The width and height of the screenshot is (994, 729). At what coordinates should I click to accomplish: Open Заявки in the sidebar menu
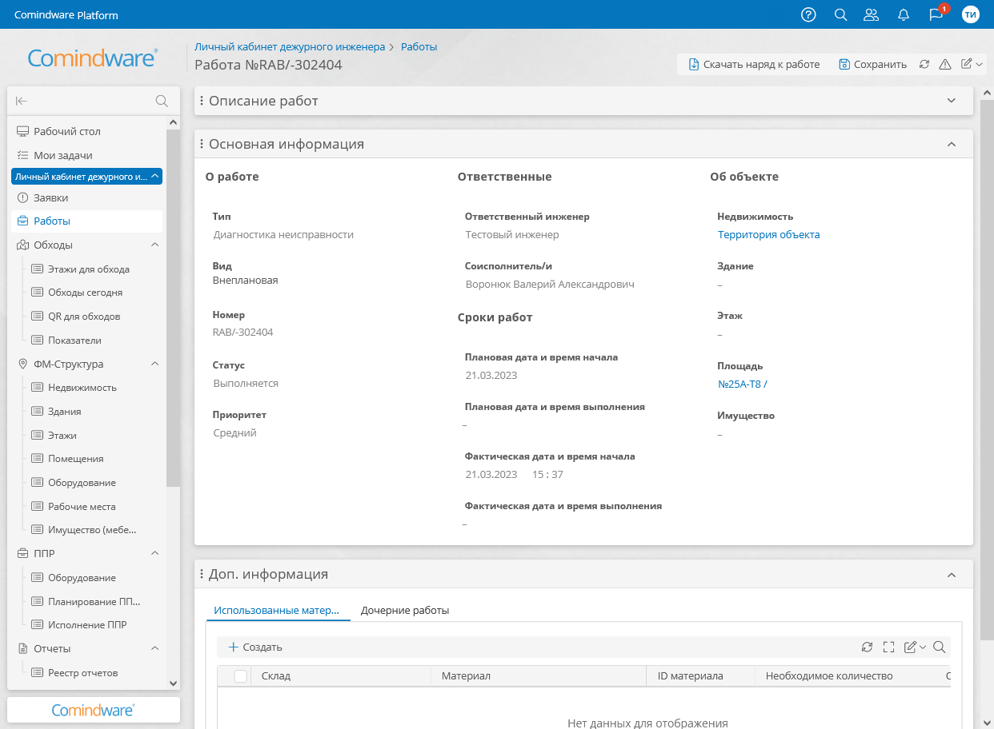coord(50,197)
